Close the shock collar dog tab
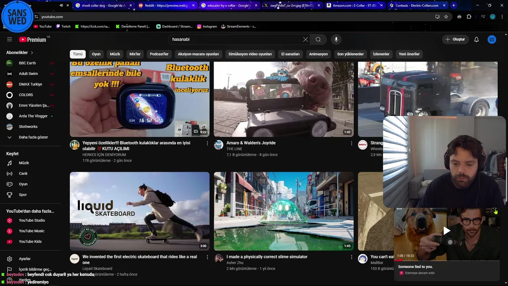The height and width of the screenshot is (286, 508). [131, 6]
